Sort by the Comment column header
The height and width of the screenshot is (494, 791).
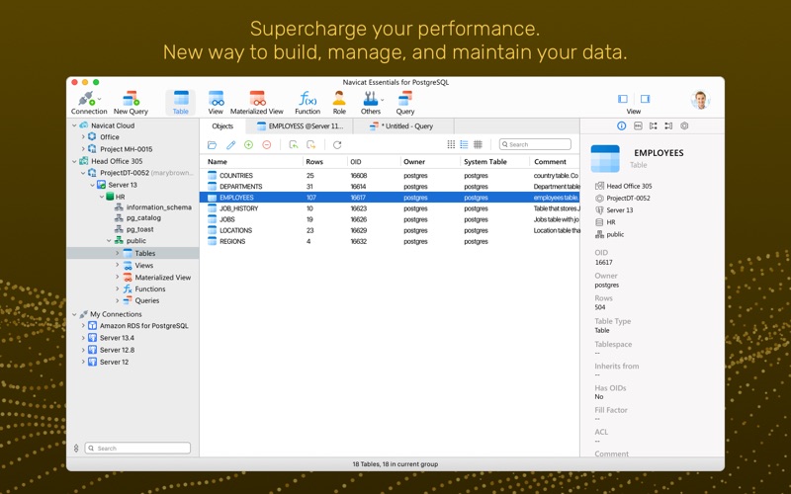[x=550, y=162]
